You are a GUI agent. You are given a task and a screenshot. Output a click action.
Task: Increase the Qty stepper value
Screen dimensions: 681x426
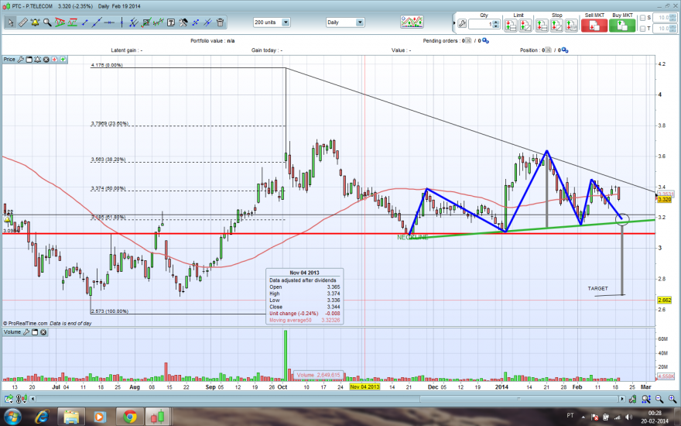tap(496, 22)
